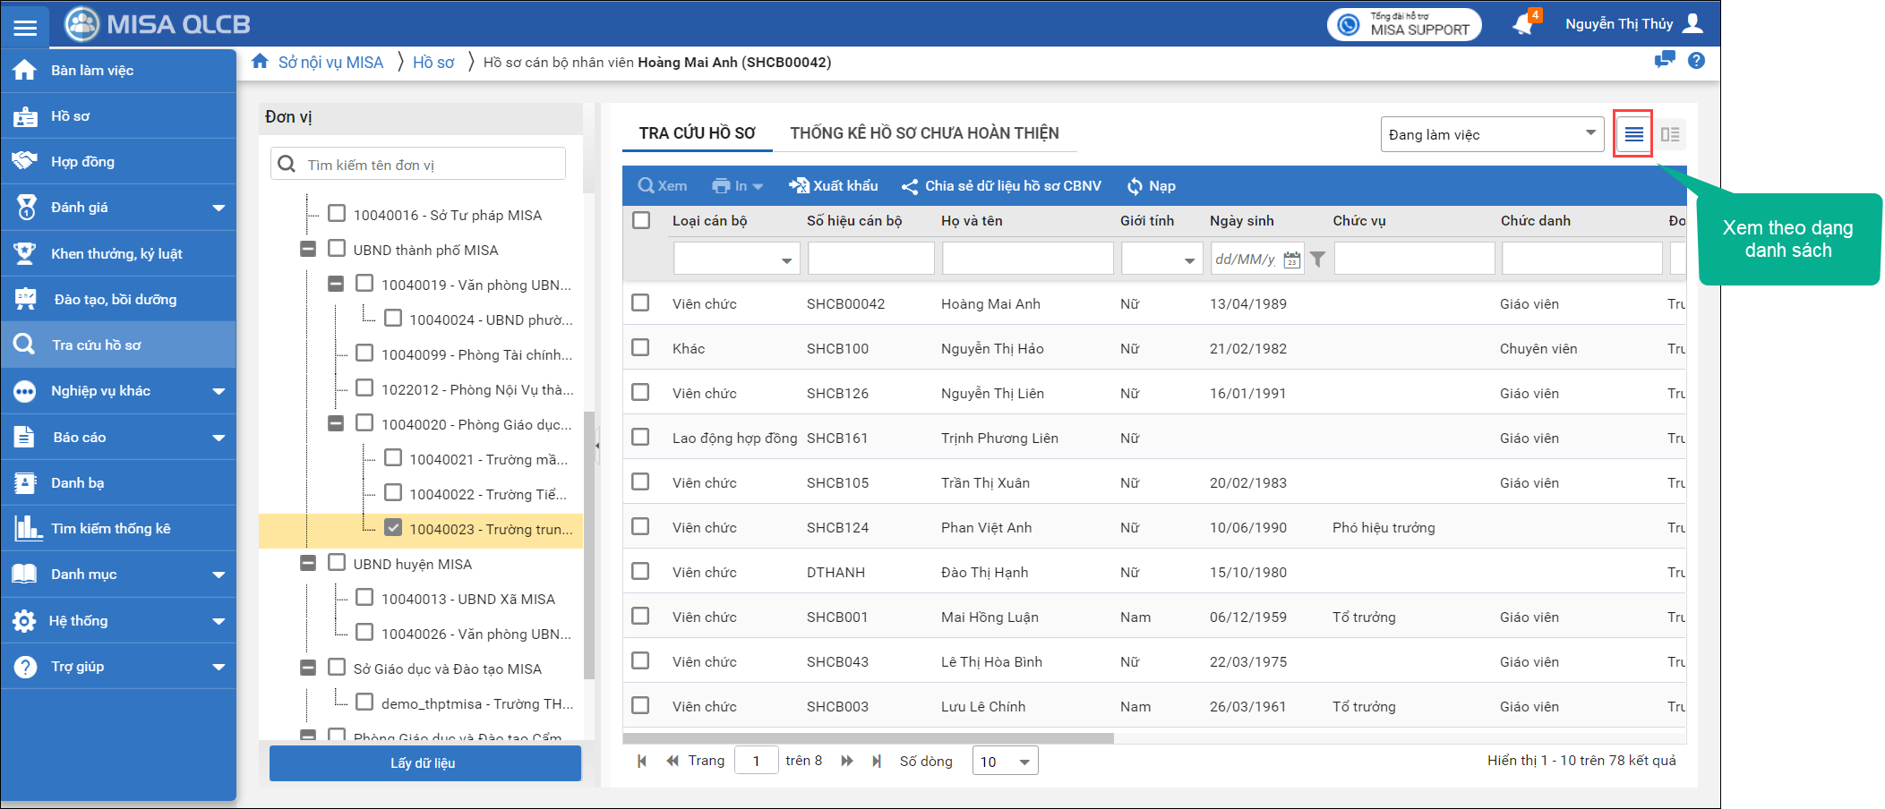Open the Số dòng rows-per-page dropdown
The image size is (1885, 809).
pyautogui.click(x=1005, y=762)
